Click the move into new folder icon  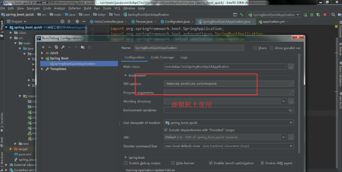[83, 47]
